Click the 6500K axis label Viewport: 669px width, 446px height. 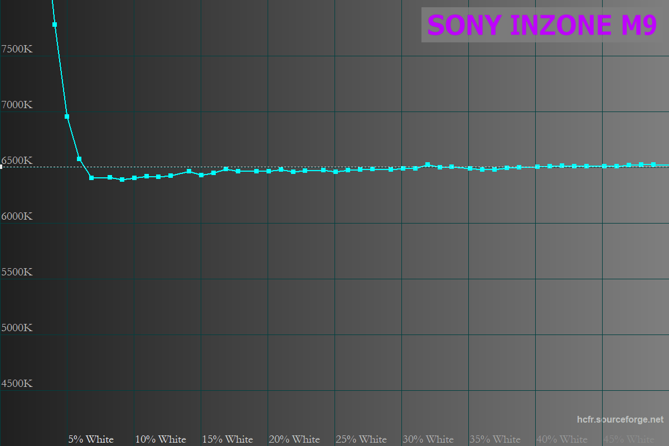pos(17,161)
